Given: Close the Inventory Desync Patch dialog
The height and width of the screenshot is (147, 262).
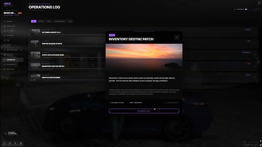Looking at the screenshot, I should [177, 38].
